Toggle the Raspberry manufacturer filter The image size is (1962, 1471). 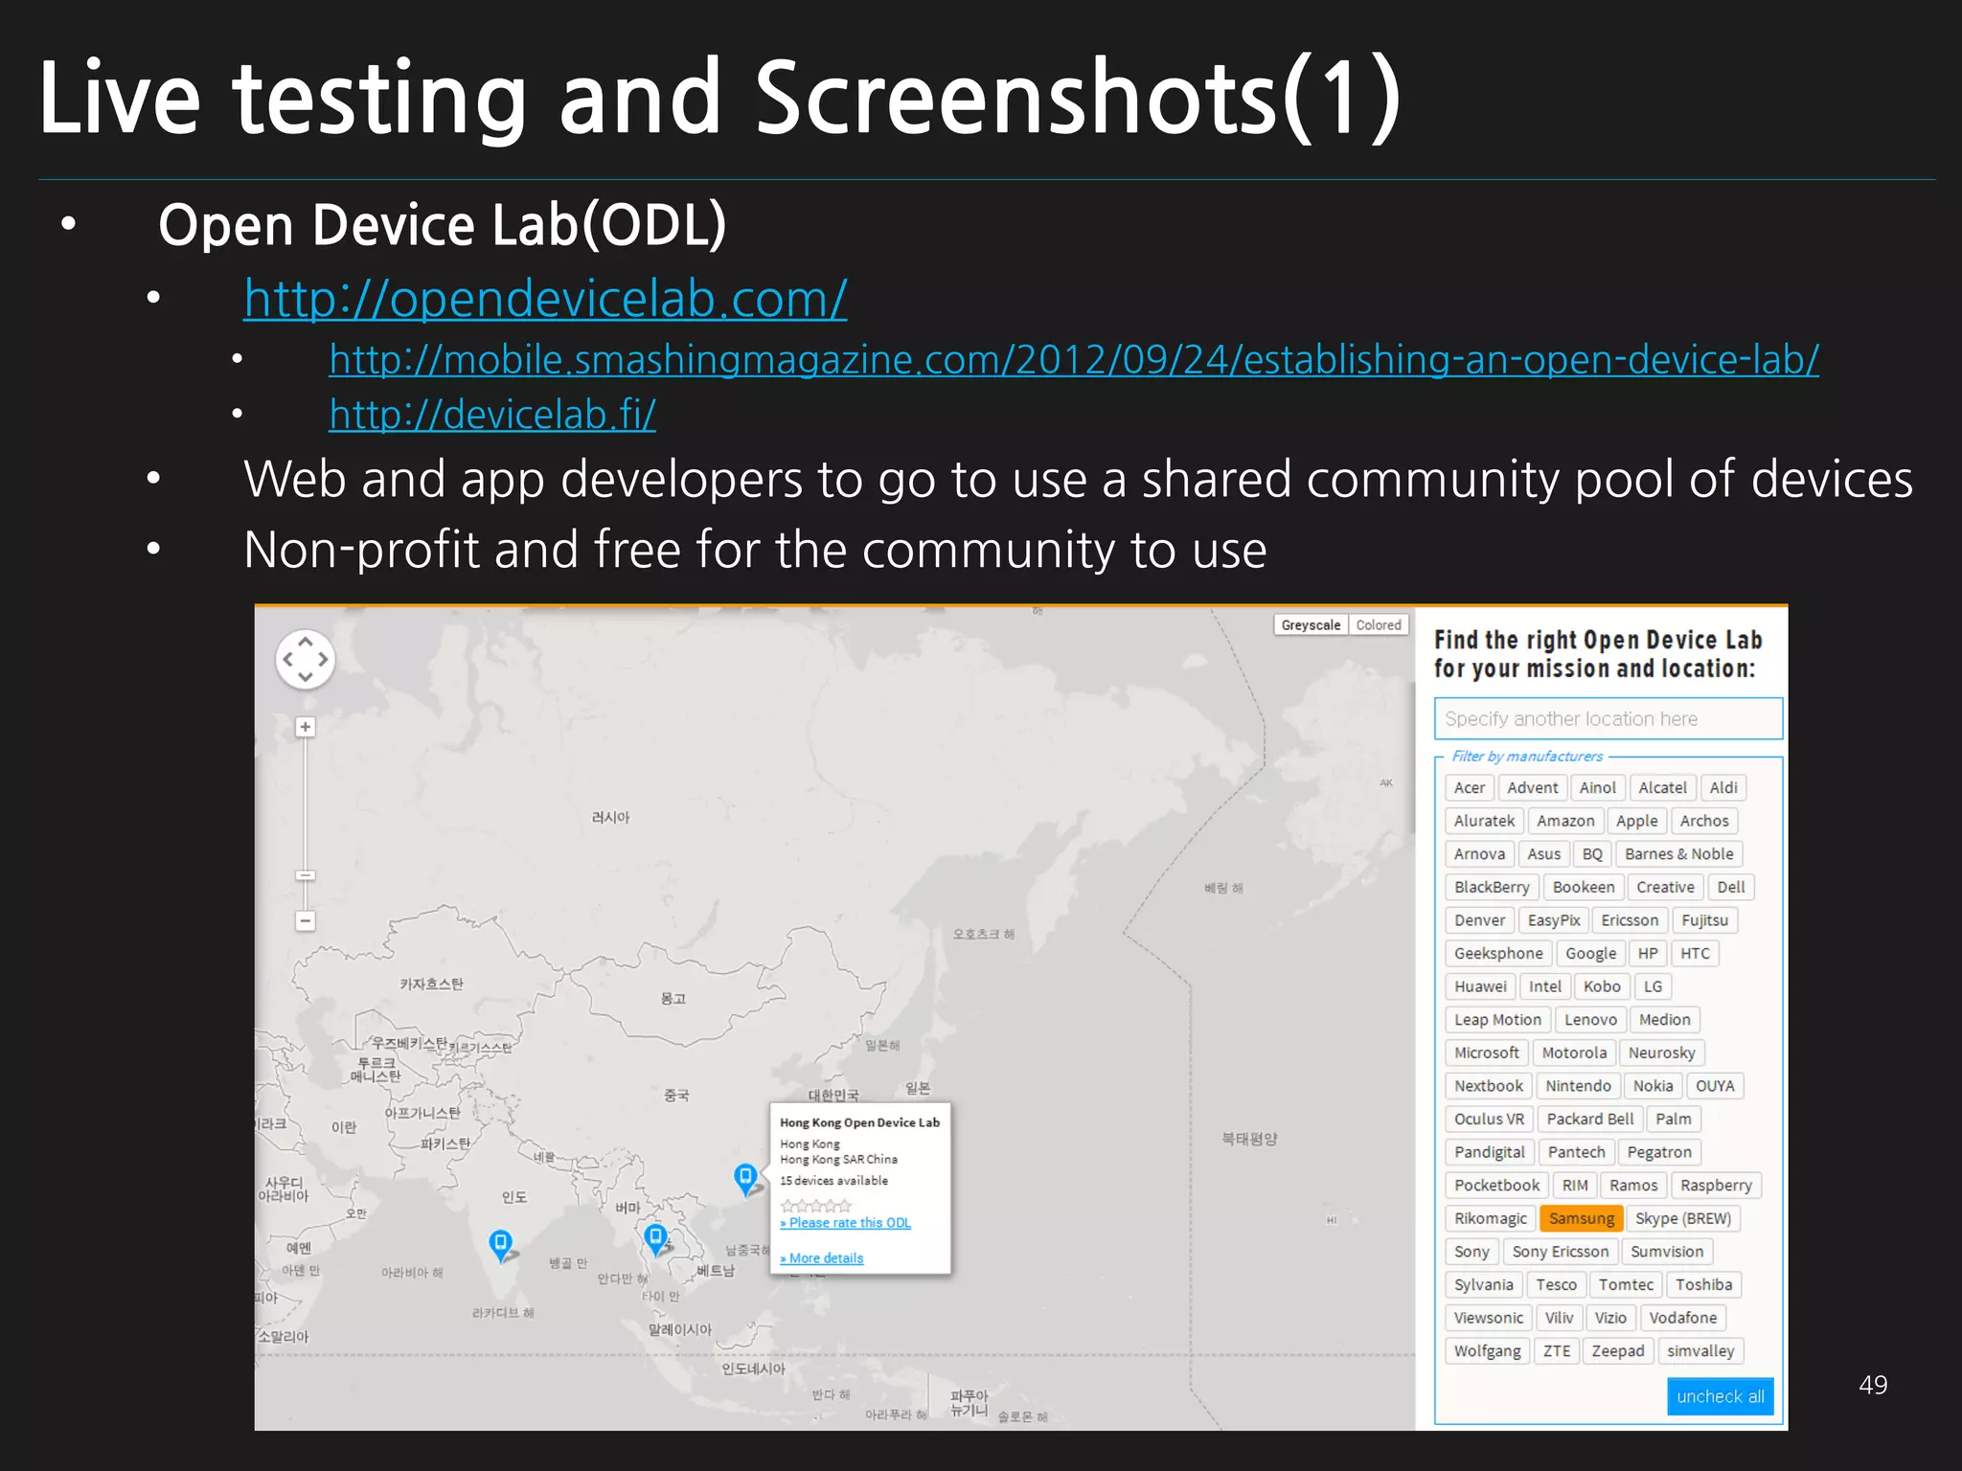point(1716,1186)
